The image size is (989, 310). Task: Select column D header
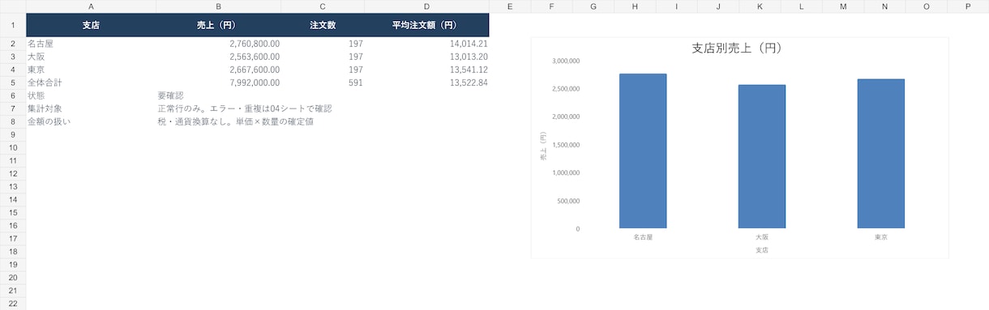click(x=427, y=6)
